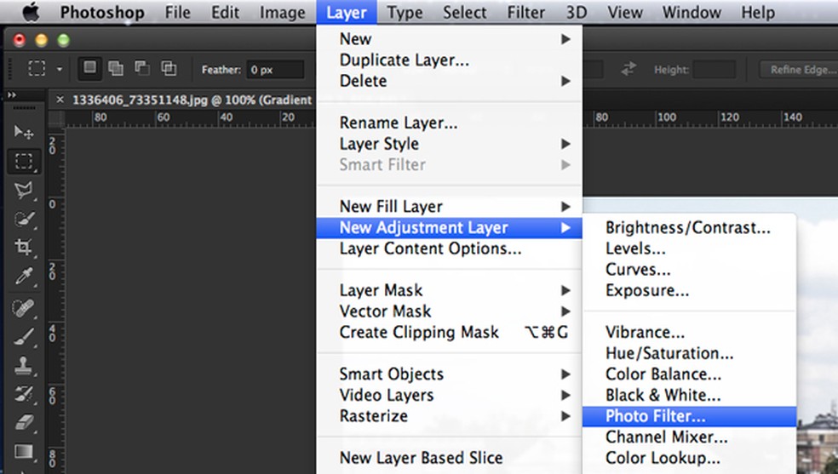This screenshot has height=474, width=838.
Task: Expand the New Fill Layer submenu
Action: [449, 207]
